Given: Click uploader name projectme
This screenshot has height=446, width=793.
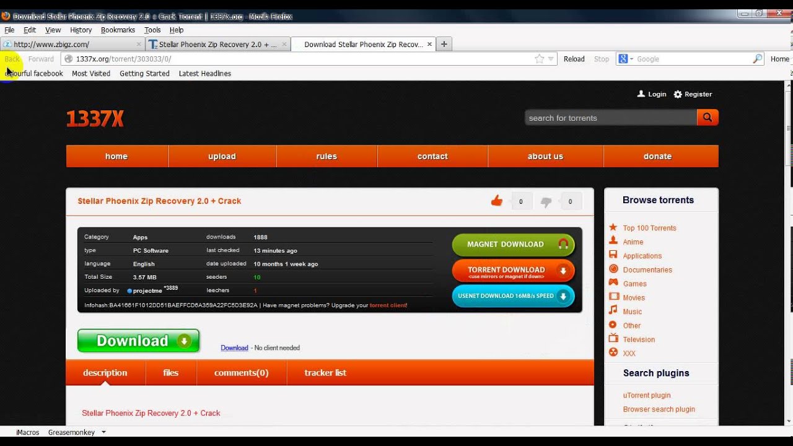Looking at the screenshot, I should (147, 291).
